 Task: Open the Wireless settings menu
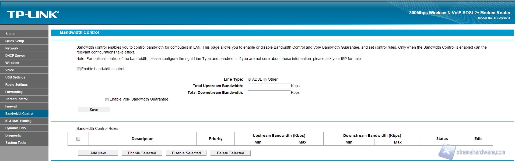click(12, 63)
